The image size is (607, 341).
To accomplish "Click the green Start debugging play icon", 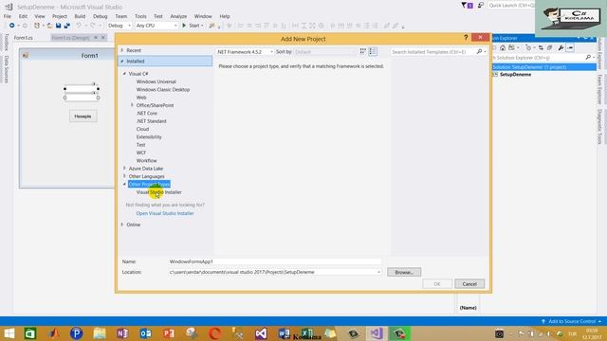I will [x=184, y=26].
